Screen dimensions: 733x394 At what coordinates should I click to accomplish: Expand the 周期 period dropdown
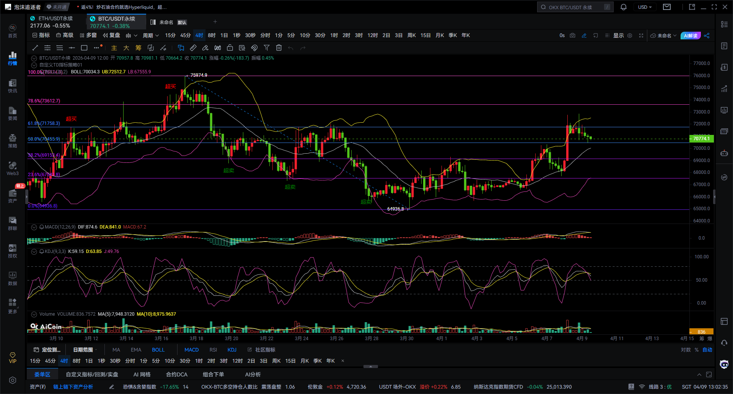coord(150,36)
